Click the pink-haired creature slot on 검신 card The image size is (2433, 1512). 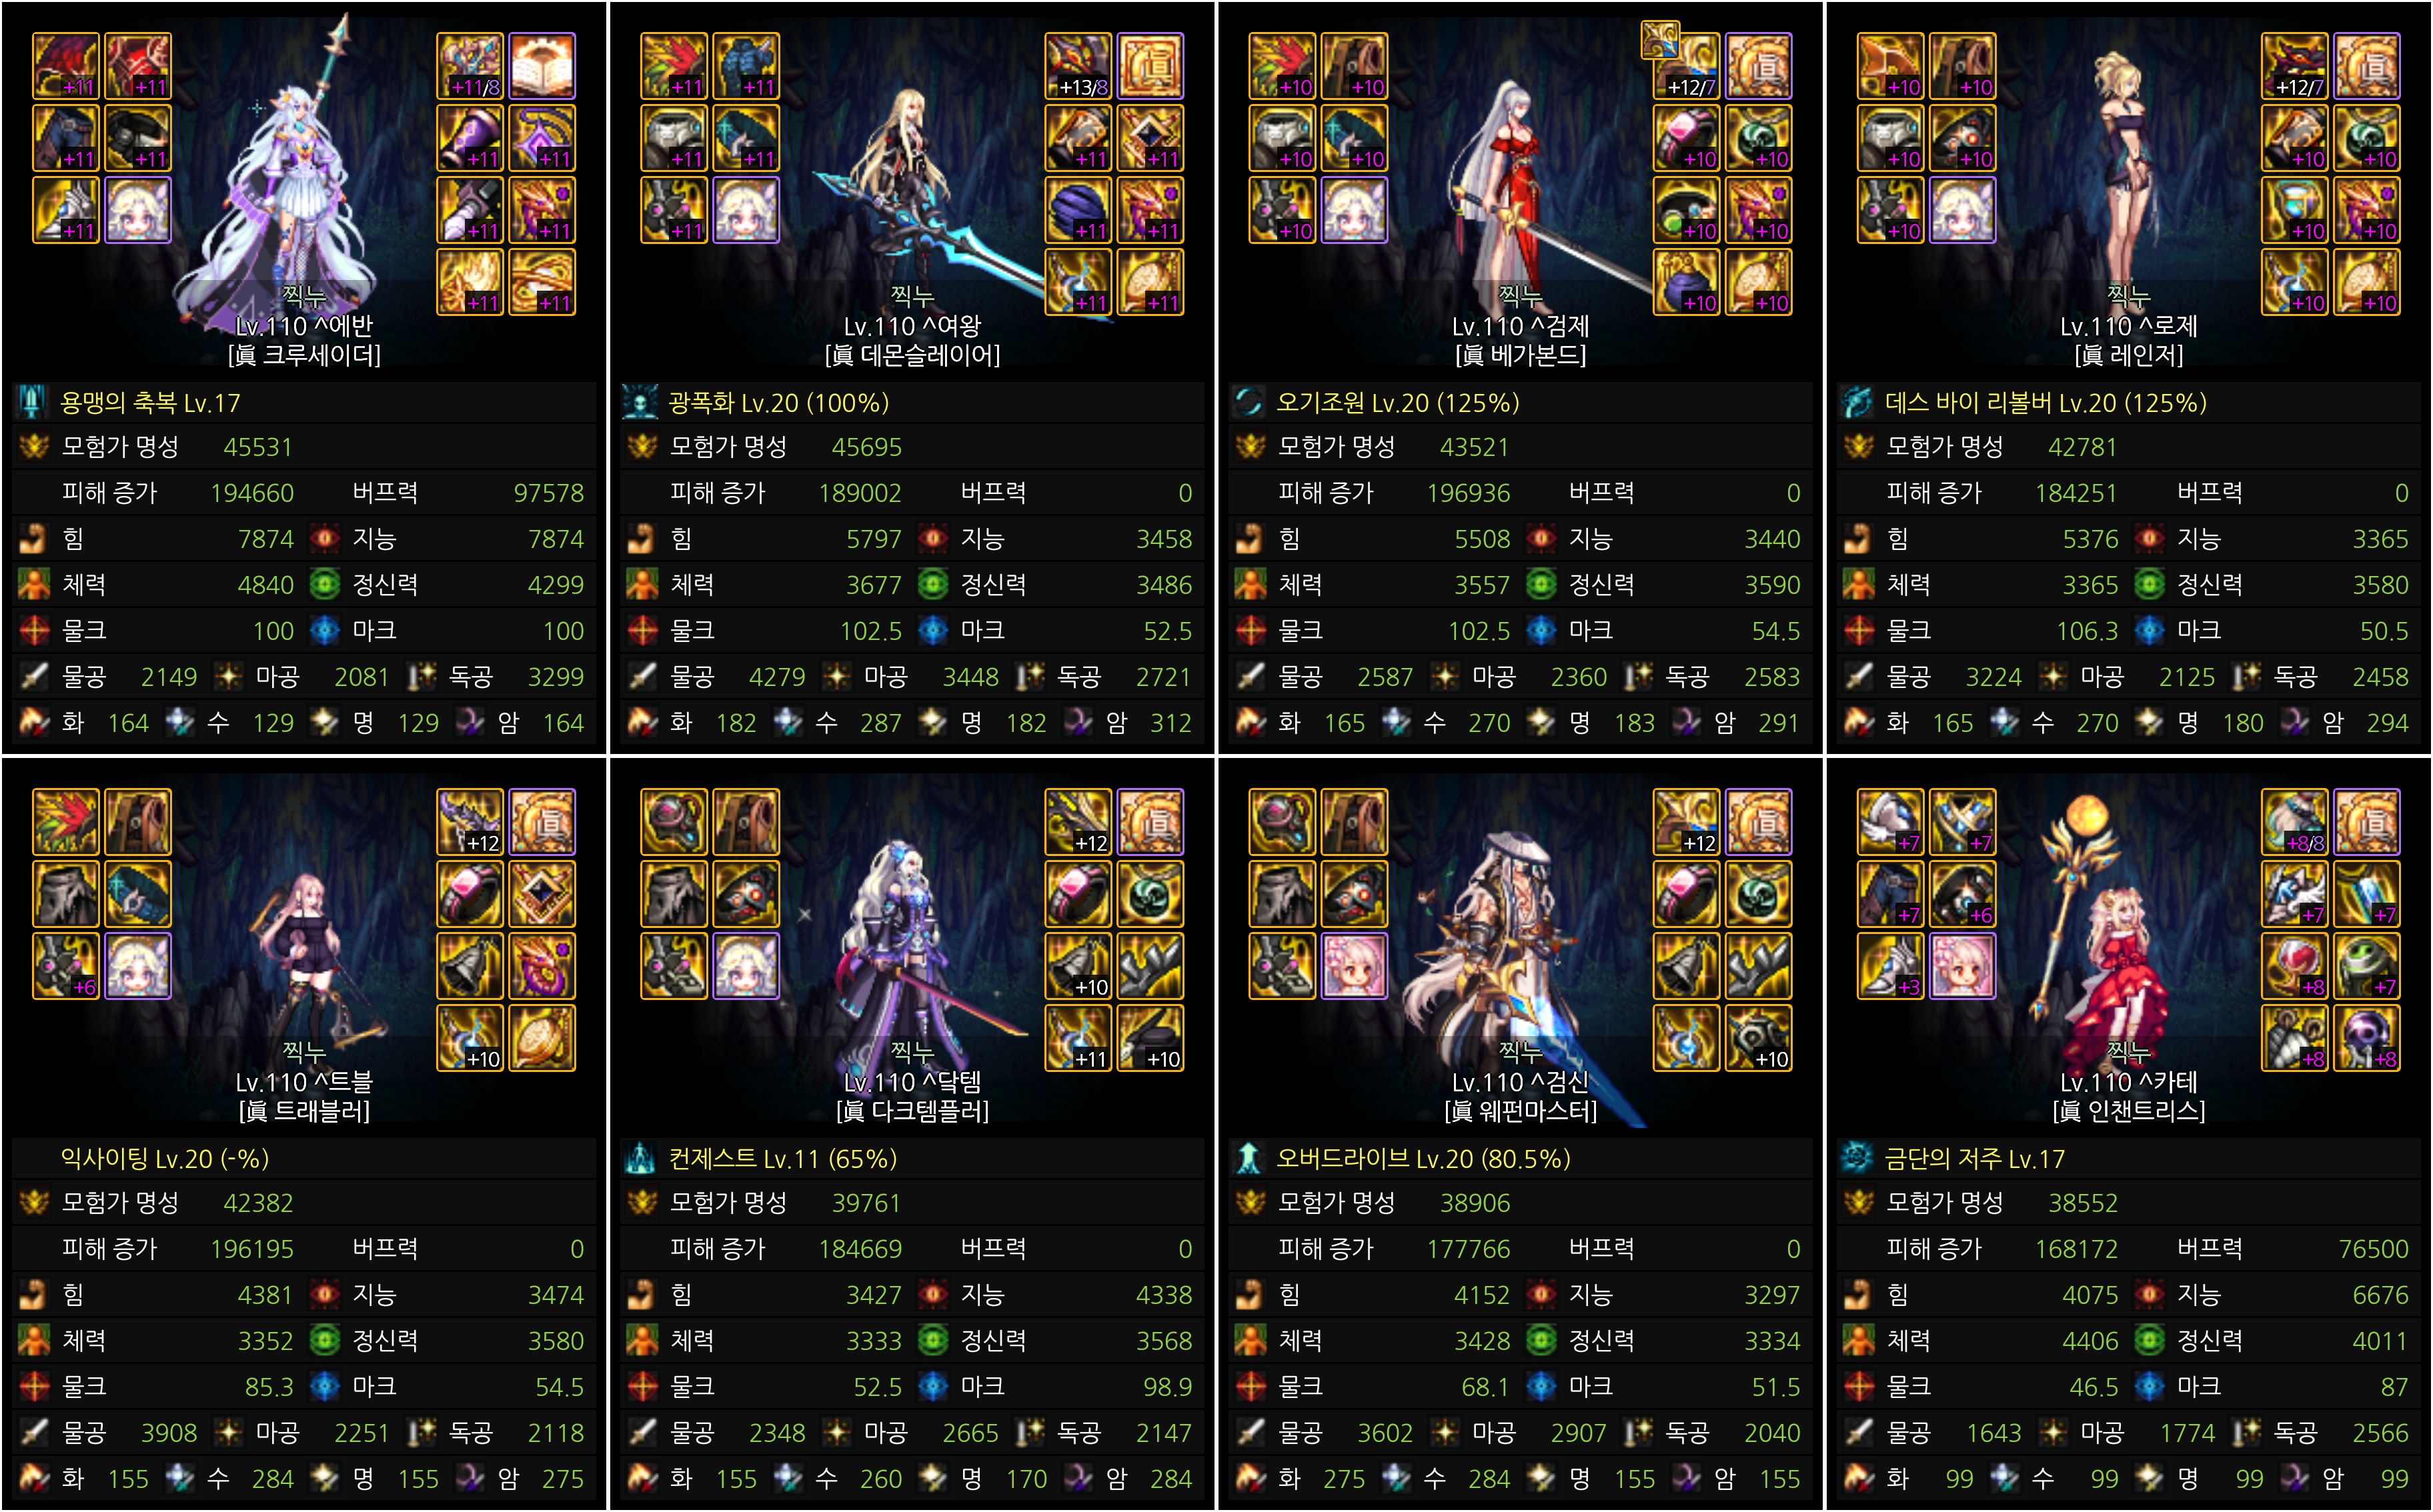click(1355, 966)
